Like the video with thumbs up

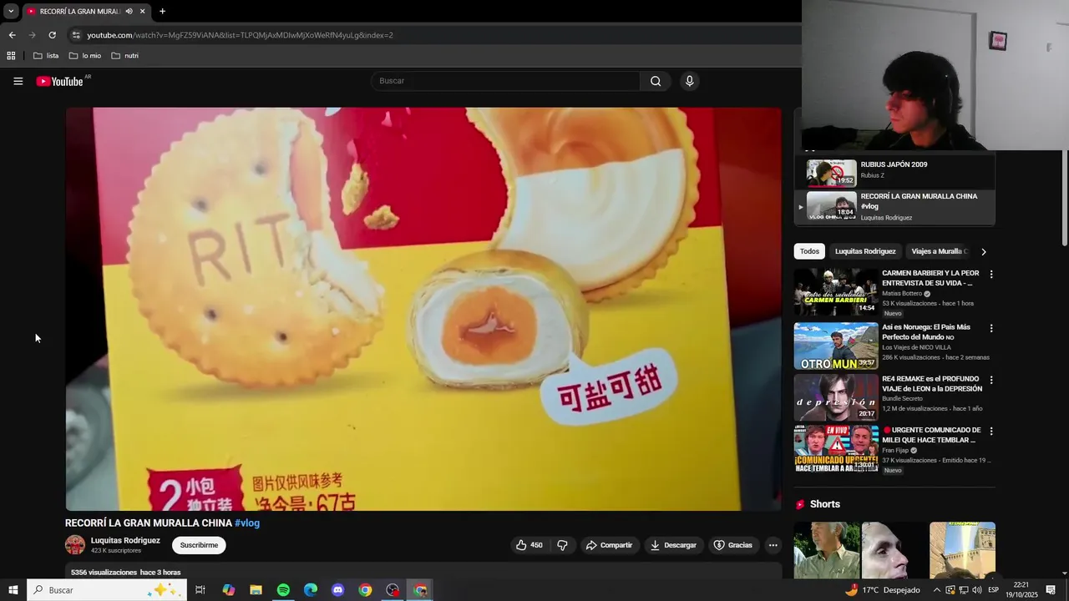(x=529, y=545)
